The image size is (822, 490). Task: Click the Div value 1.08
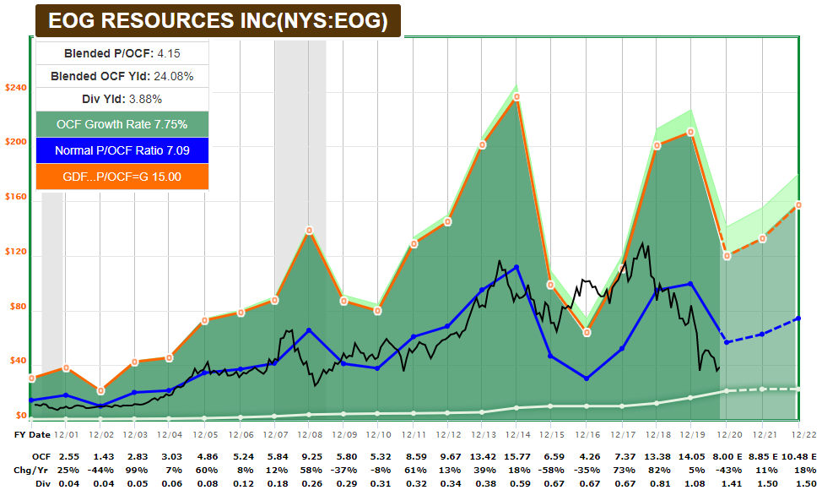[x=695, y=483]
